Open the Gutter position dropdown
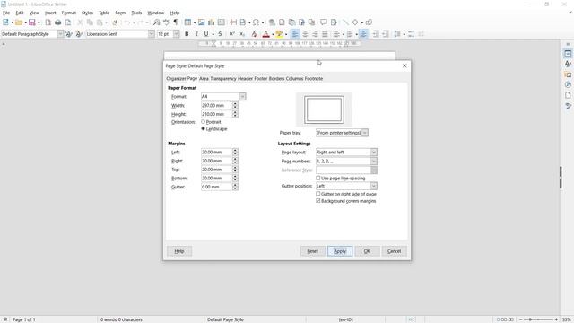The image size is (574, 323). click(374, 186)
